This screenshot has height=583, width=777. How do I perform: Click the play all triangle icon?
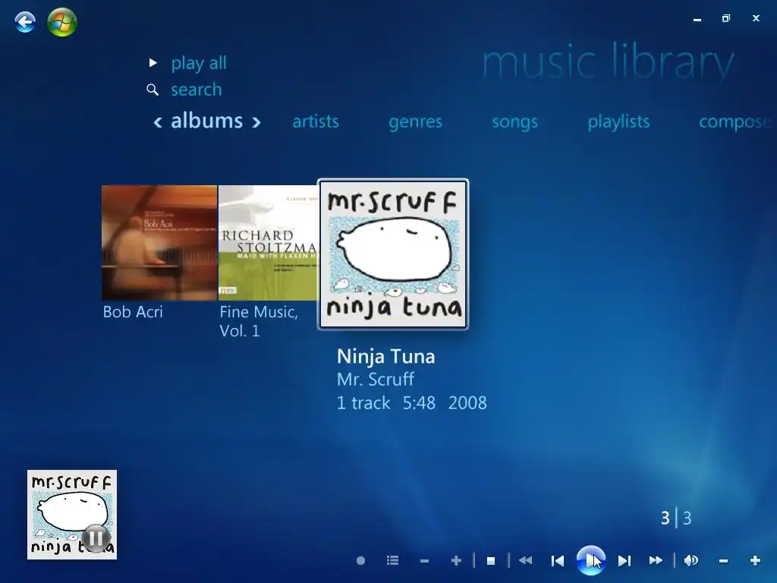tap(153, 62)
